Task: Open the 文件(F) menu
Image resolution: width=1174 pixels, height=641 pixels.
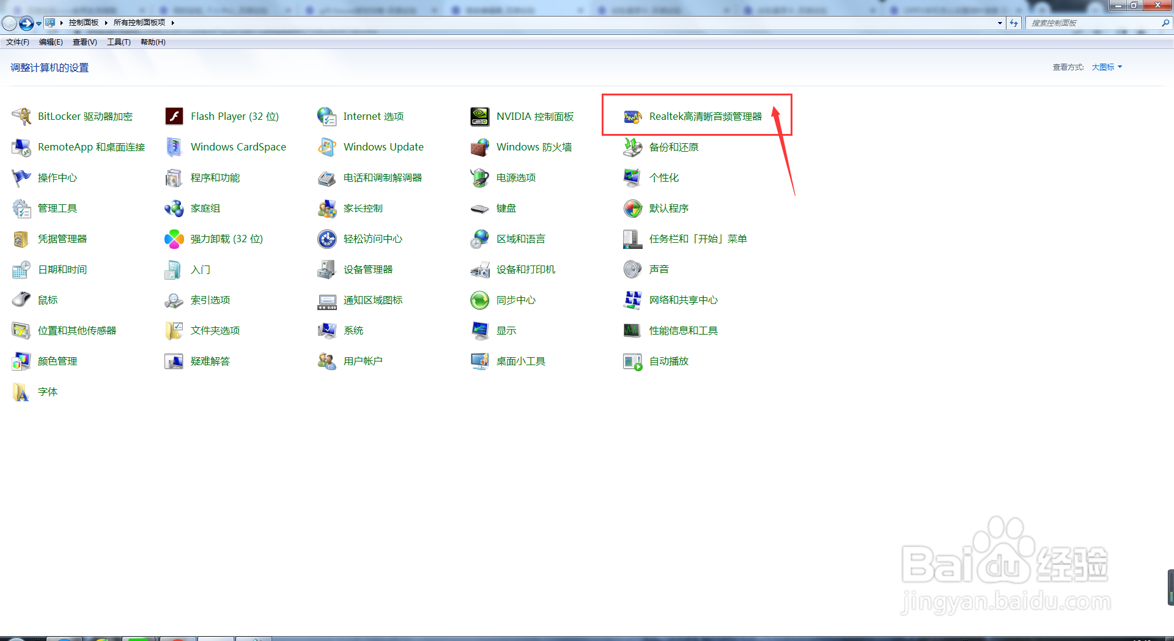Action: point(18,42)
